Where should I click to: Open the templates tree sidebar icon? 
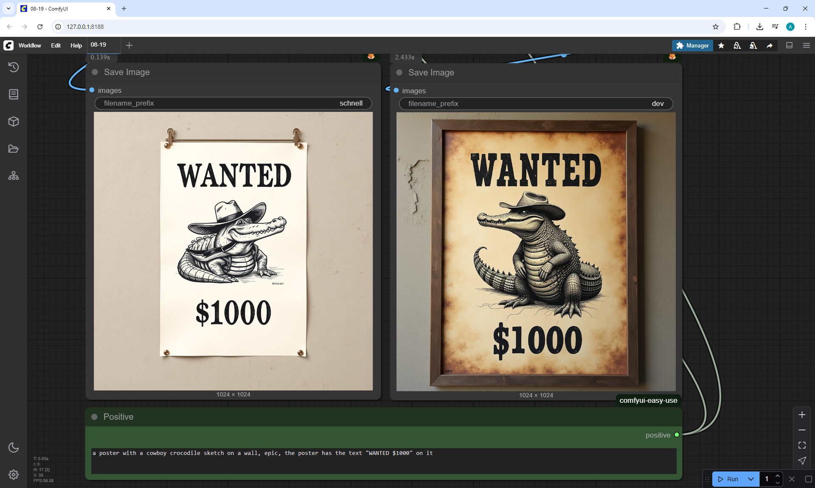[14, 176]
